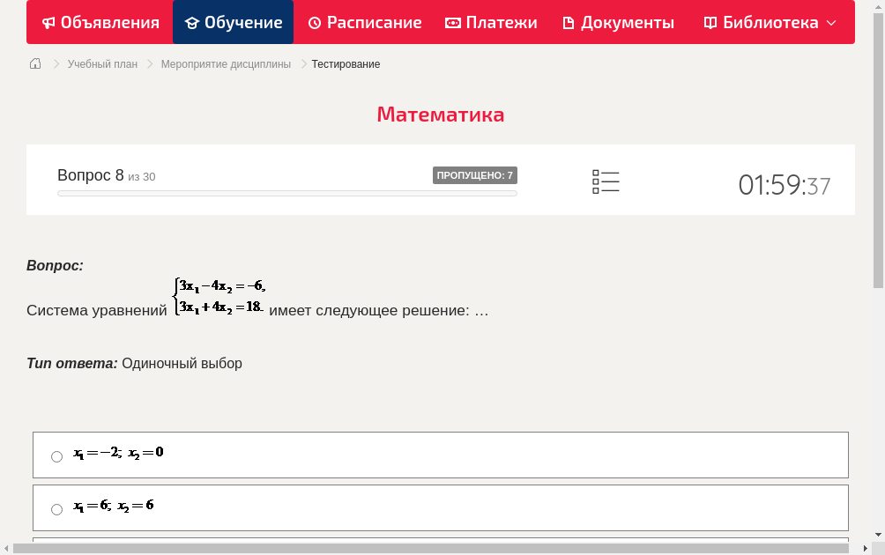Choose the first answer option radio button
Image resolution: width=885 pixels, height=555 pixels.
coord(56,455)
